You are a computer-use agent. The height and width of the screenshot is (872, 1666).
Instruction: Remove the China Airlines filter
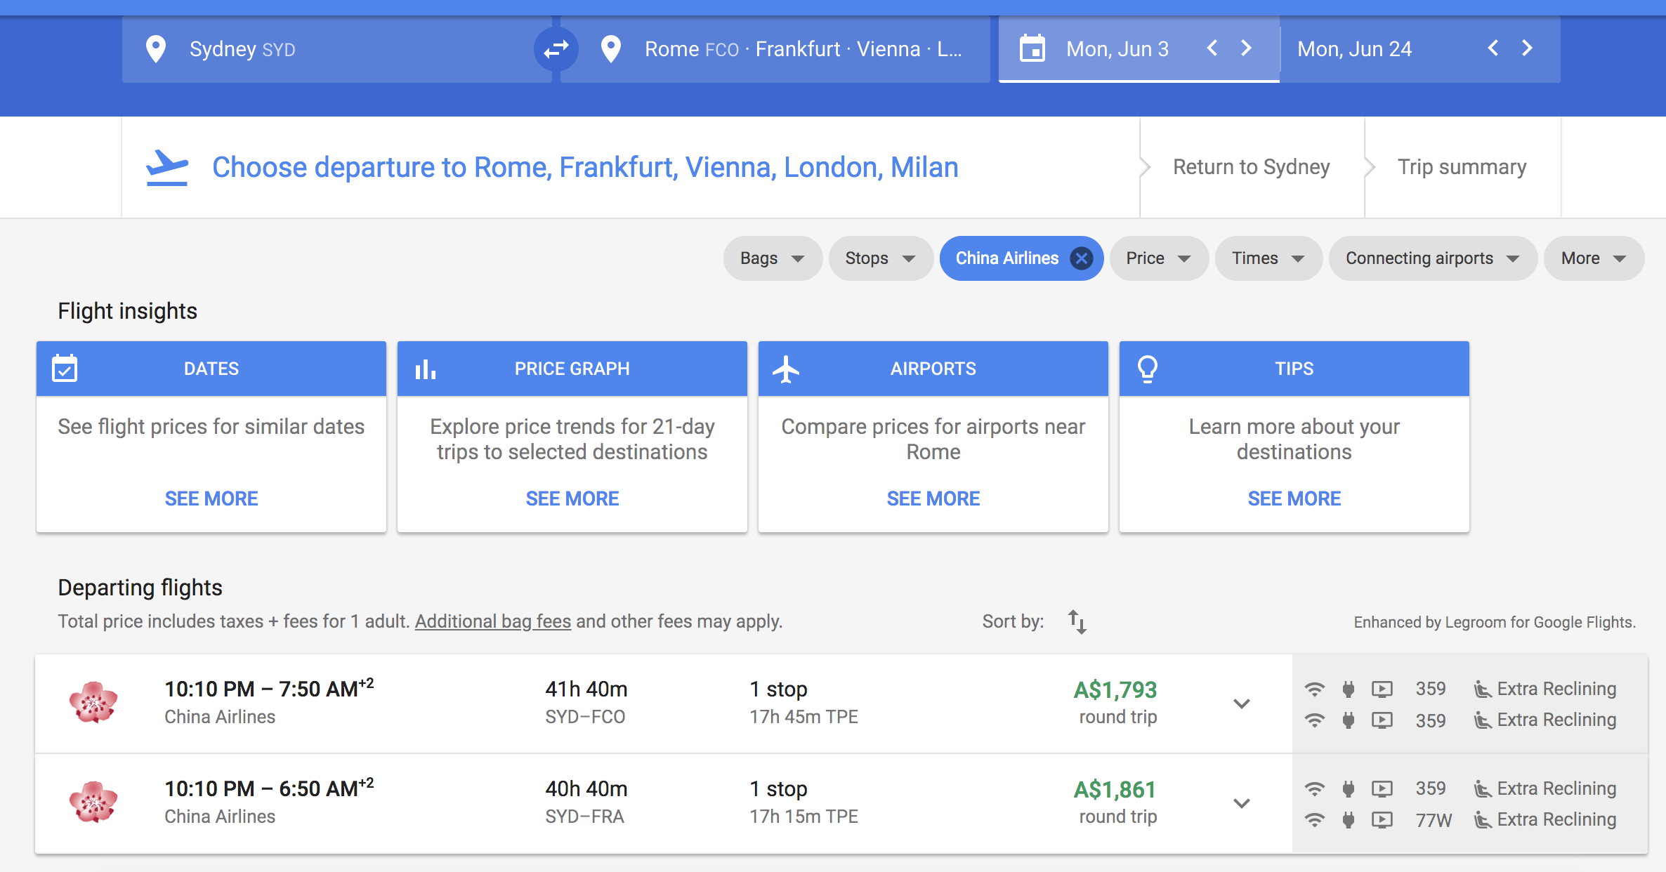[1083, 256]
